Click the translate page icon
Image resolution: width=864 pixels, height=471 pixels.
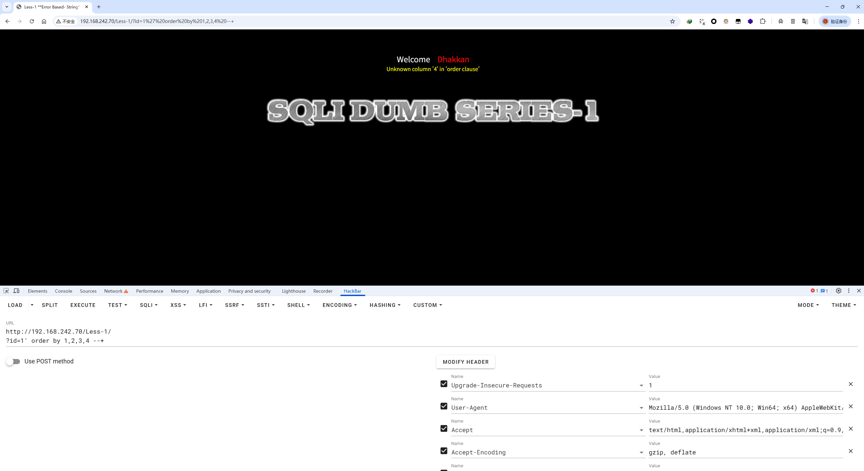coord(805,21)
